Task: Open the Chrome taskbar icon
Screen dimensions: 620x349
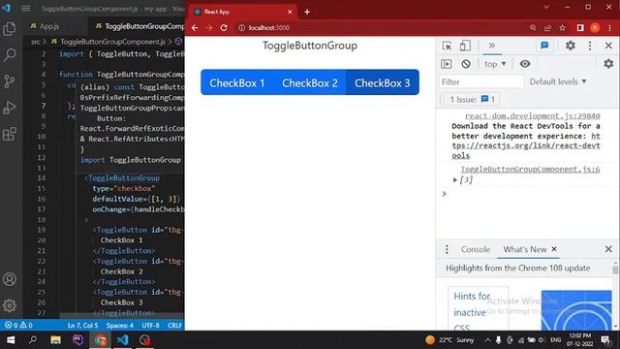Action: pyautogui.click(x=101, y=340)
